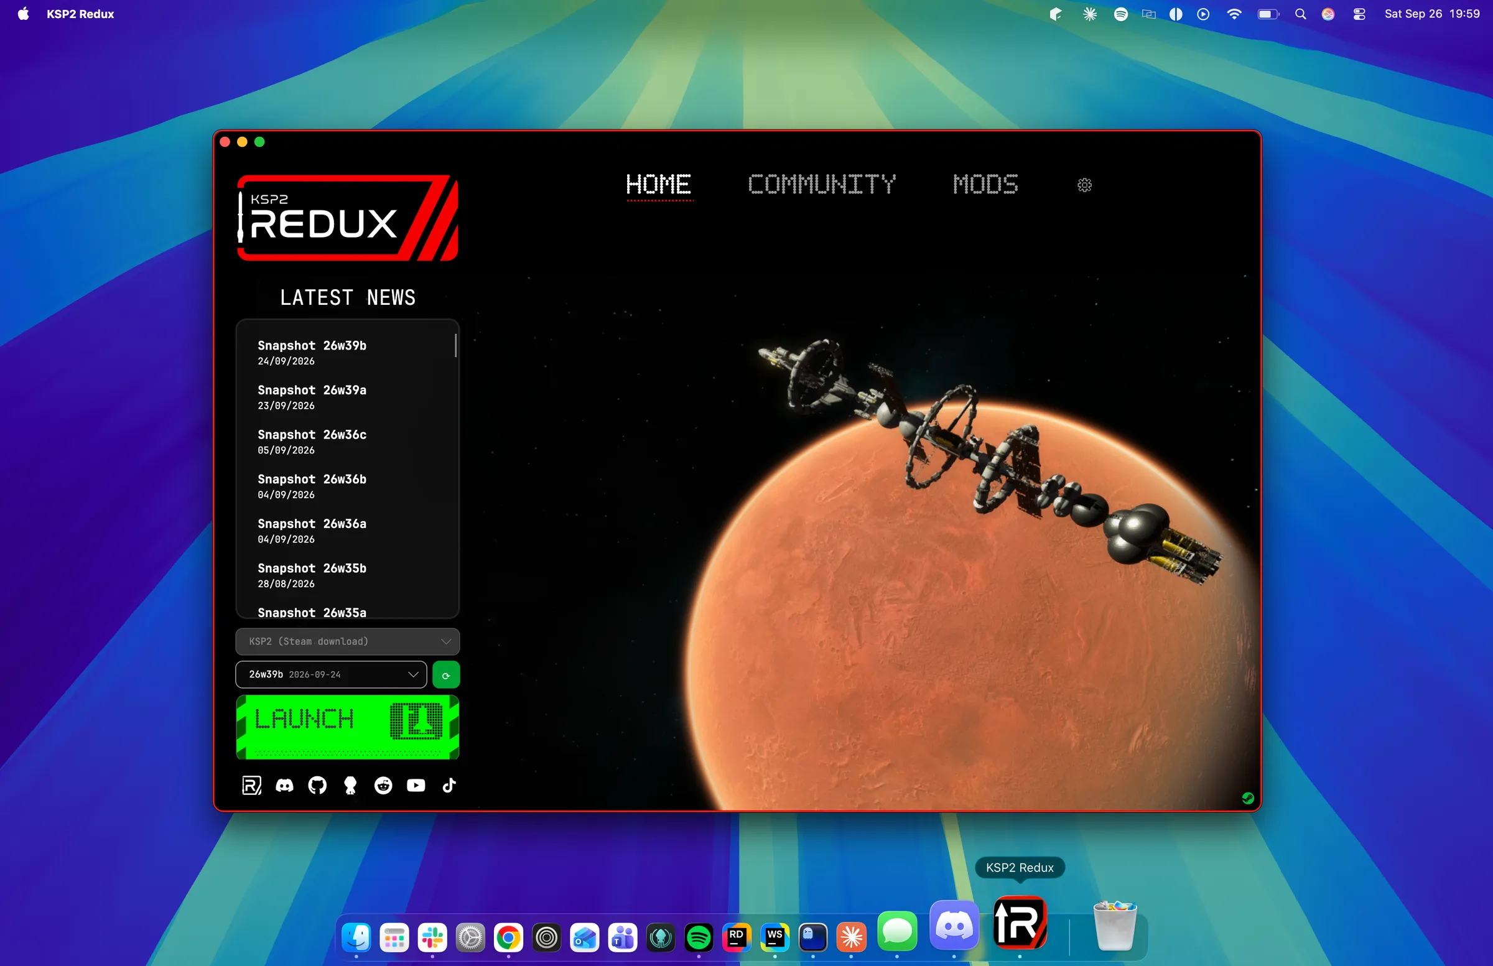The image size is (1493, 966).
Task: Click the LATEST NEWS heading
Action: click(348, 297)
